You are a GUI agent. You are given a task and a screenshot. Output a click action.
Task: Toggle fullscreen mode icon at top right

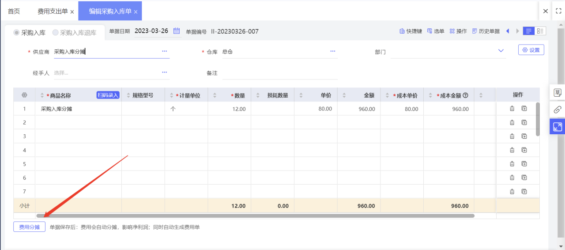pyautogui.click(x=558, y=11)
